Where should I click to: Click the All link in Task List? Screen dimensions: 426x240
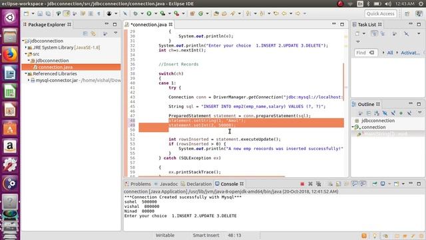[x=390, y=53]
